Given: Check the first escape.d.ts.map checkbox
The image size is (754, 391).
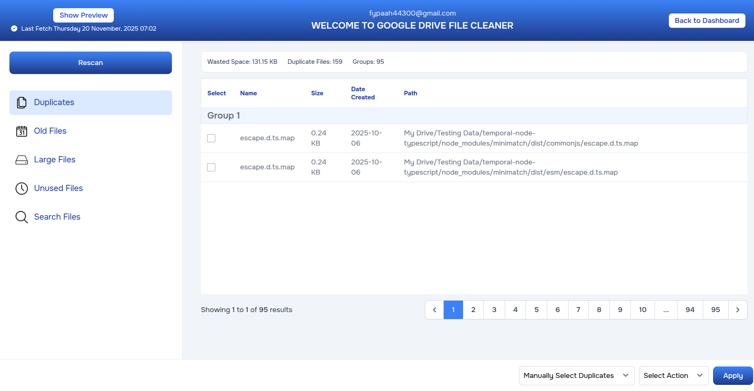Looking at the screenshot, I should 211,138.
